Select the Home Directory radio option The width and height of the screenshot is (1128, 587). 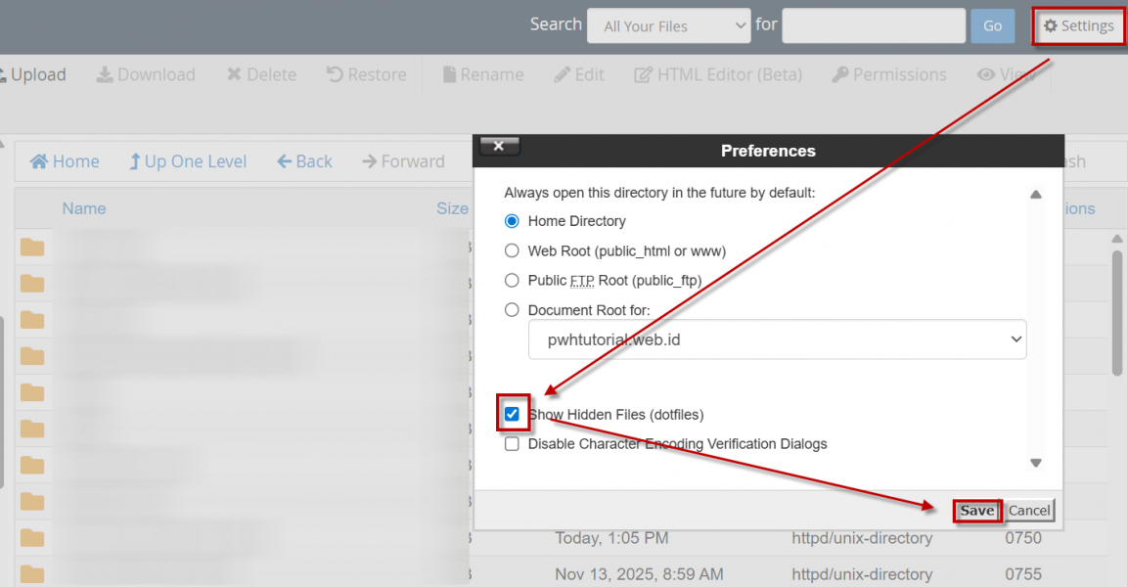click(x=512, y=221)
